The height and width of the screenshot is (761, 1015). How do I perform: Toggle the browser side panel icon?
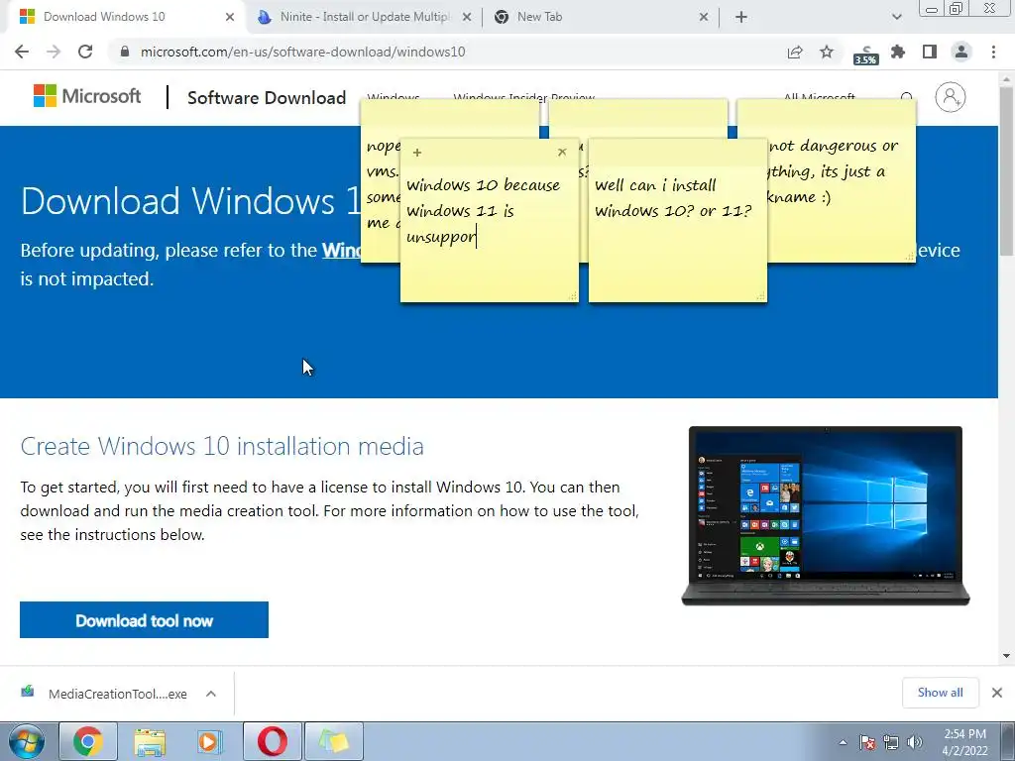(930, 52)
